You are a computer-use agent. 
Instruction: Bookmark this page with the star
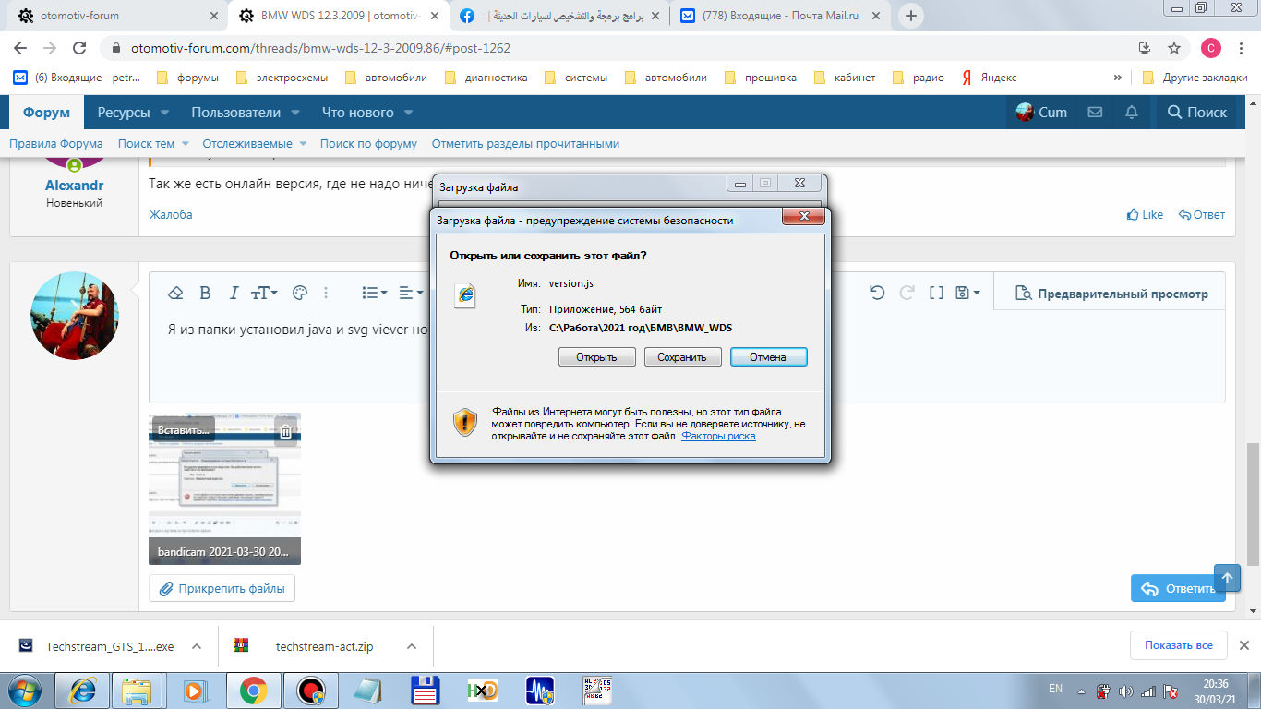1174,48
